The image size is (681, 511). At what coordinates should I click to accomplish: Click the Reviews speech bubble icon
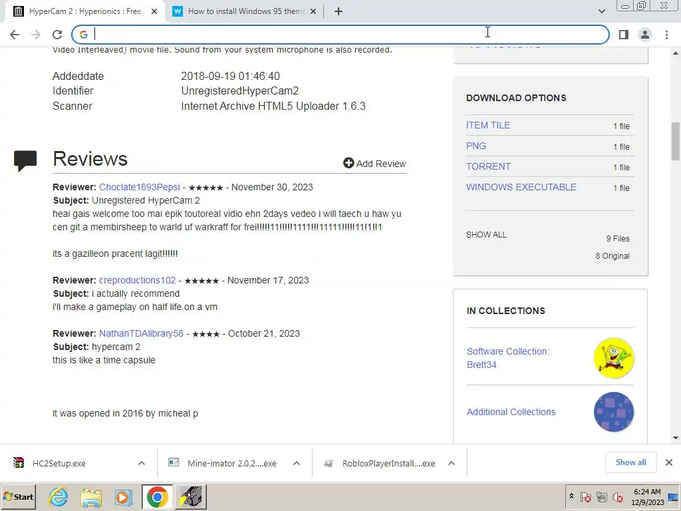pos(25,160)
